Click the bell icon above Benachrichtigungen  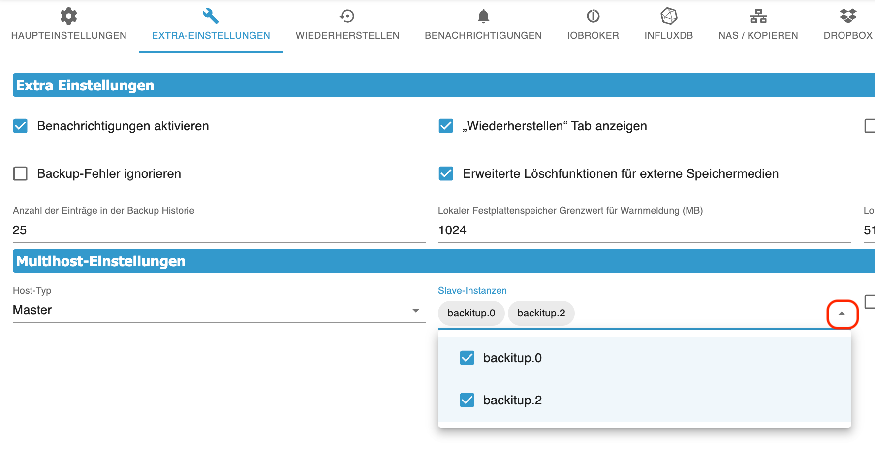click(x=483, y=16)
